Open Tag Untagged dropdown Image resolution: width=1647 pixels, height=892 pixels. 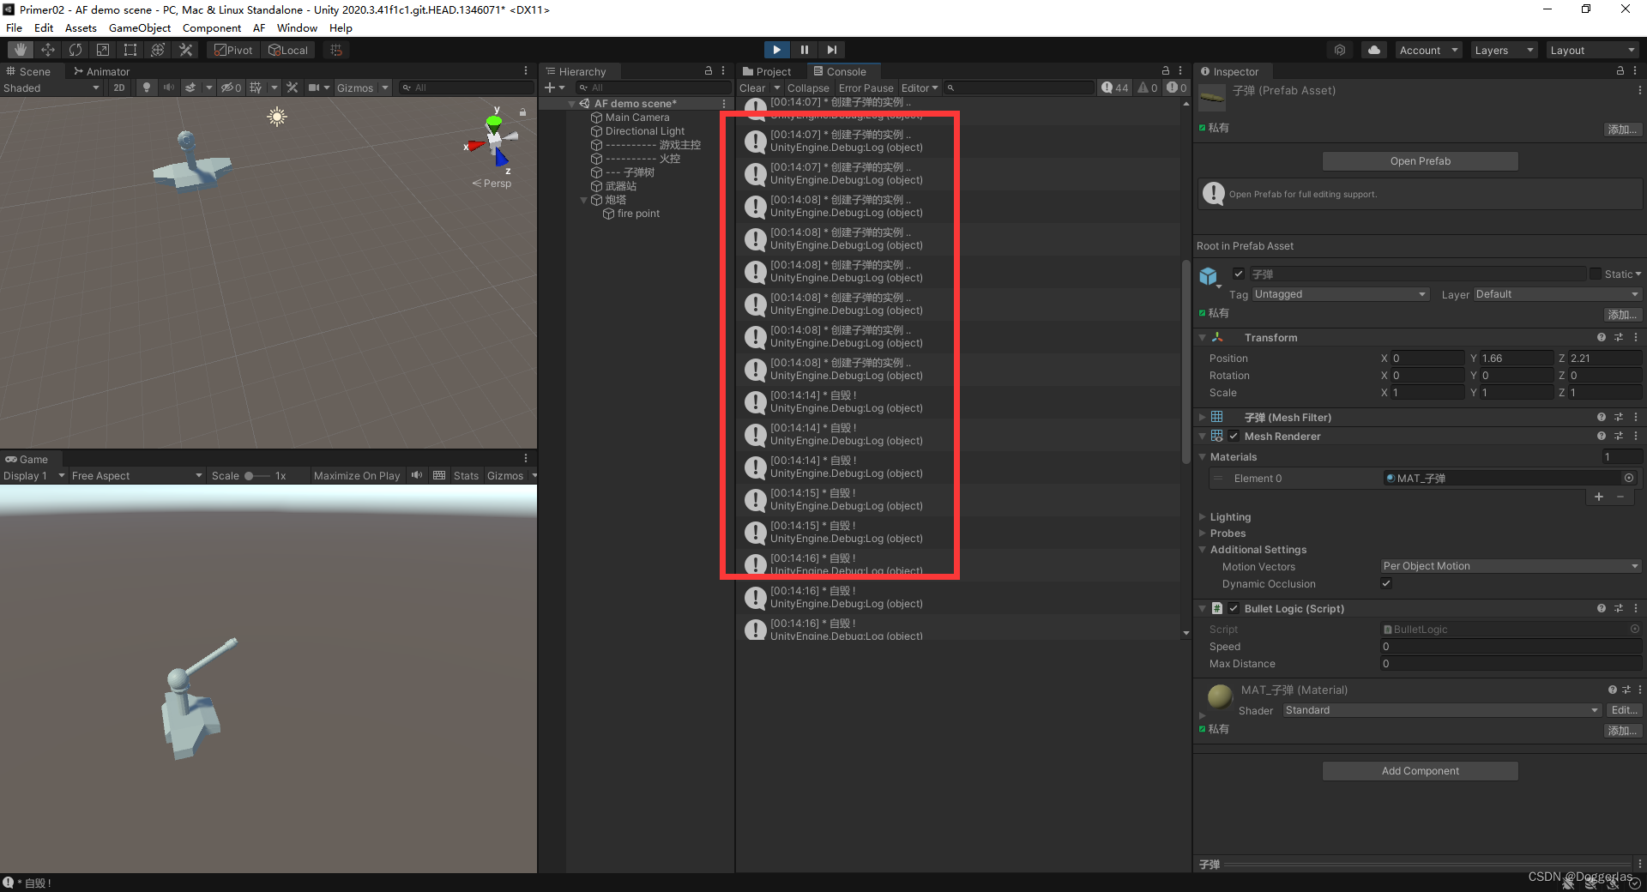coord(1340,294)
